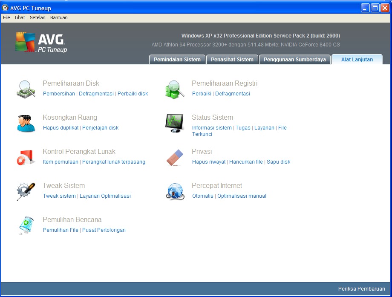Click the Tweak sistem link
Screen dimensions: 392x297
tap(59, 196)
